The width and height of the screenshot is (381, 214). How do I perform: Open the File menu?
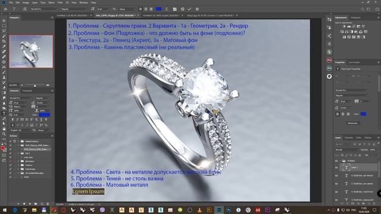11,2
